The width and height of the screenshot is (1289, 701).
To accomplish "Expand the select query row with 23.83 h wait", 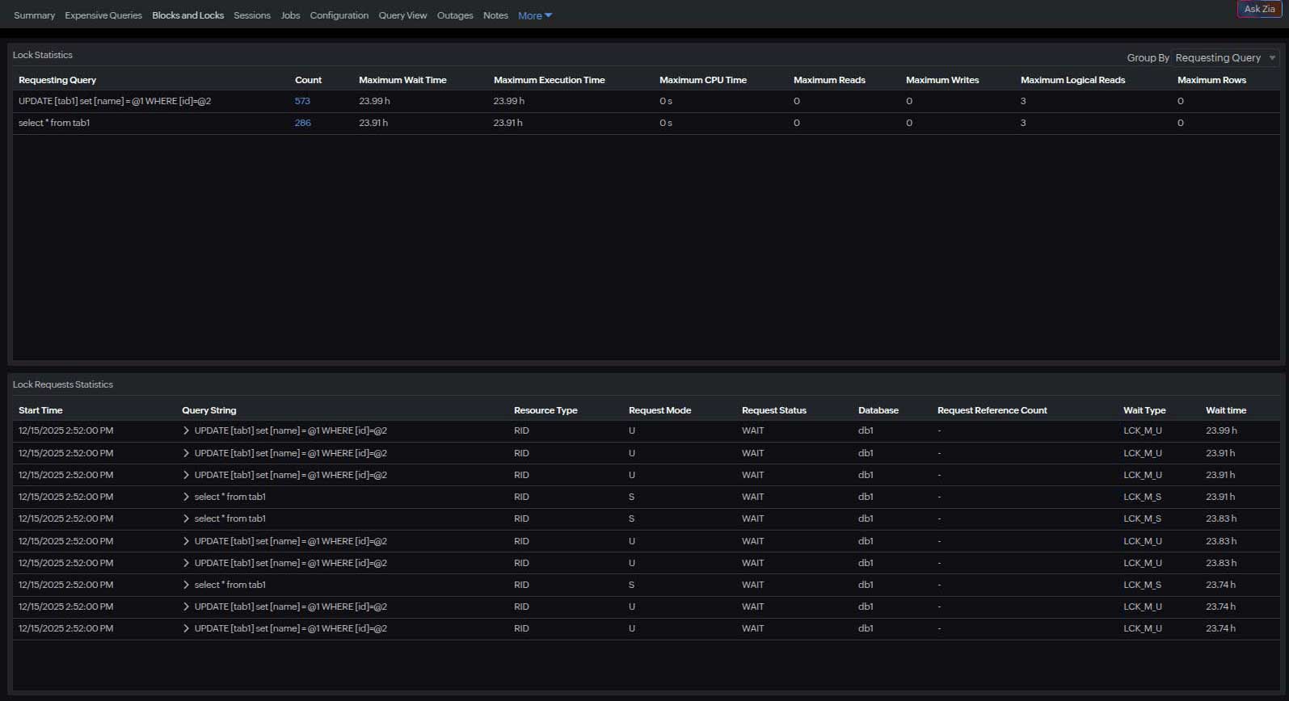I will click(186, 519).
